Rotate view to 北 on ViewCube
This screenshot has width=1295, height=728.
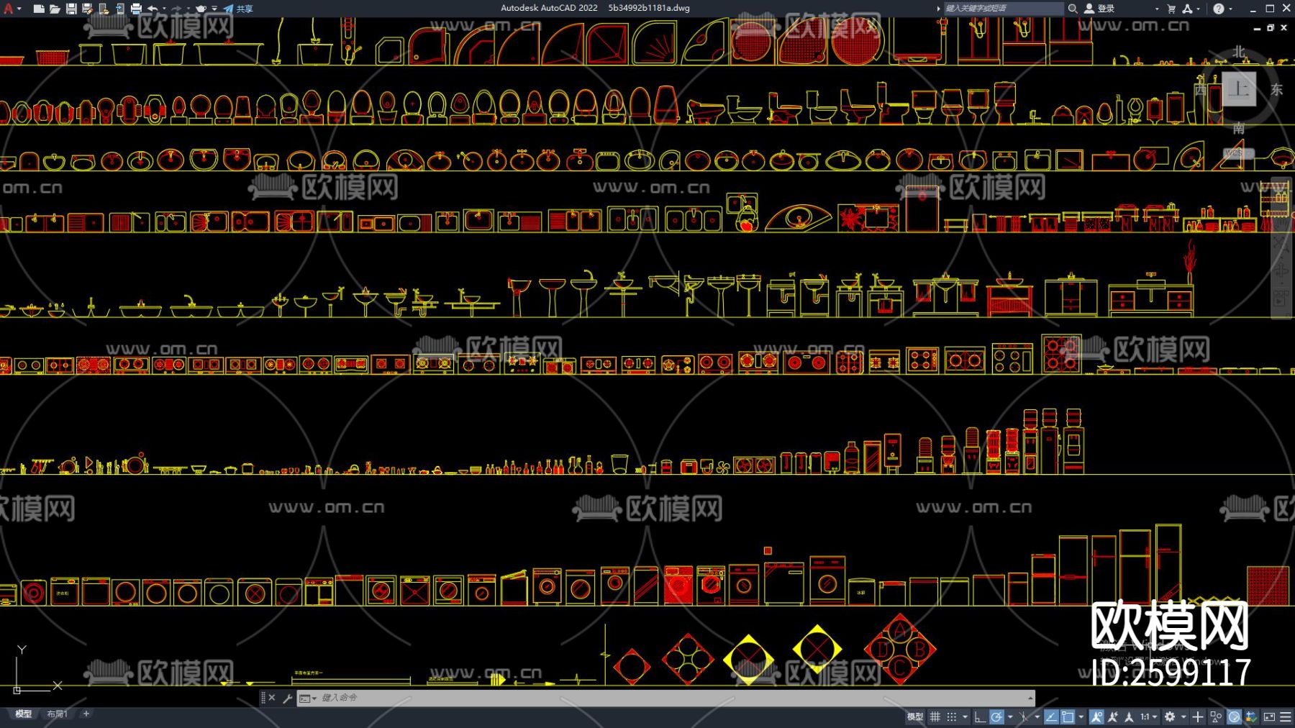(1238, 52)
